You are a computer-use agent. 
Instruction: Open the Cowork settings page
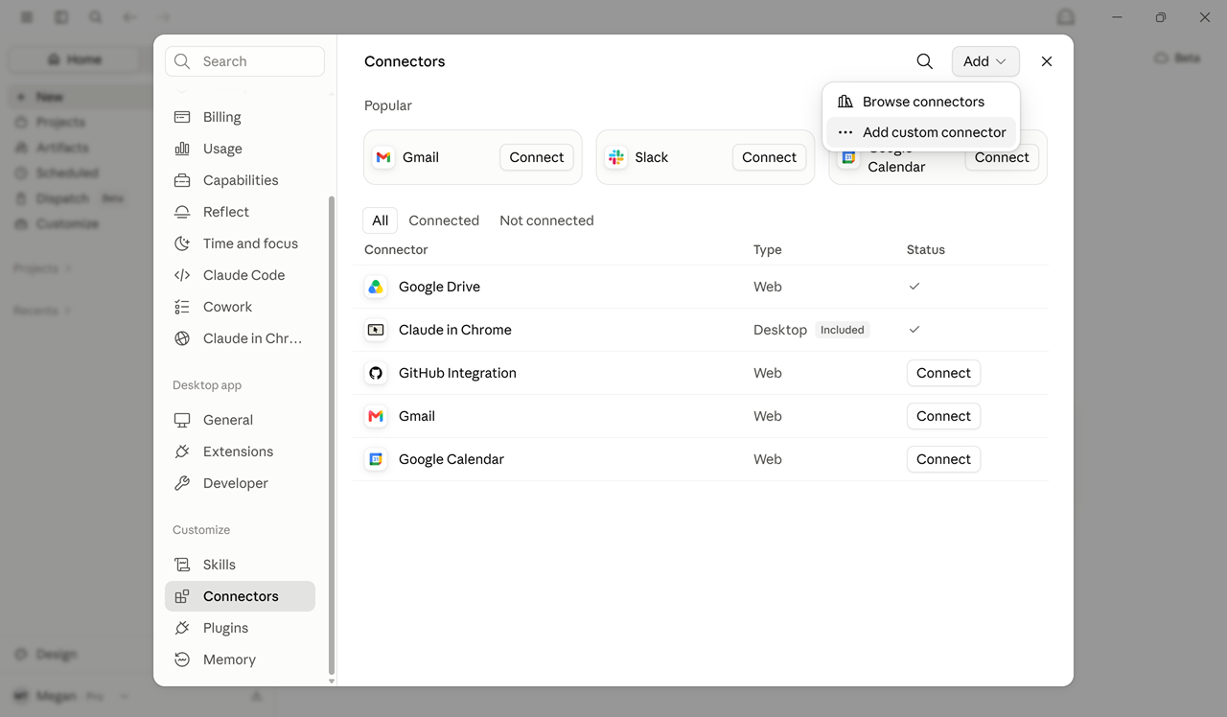point(240,307)
